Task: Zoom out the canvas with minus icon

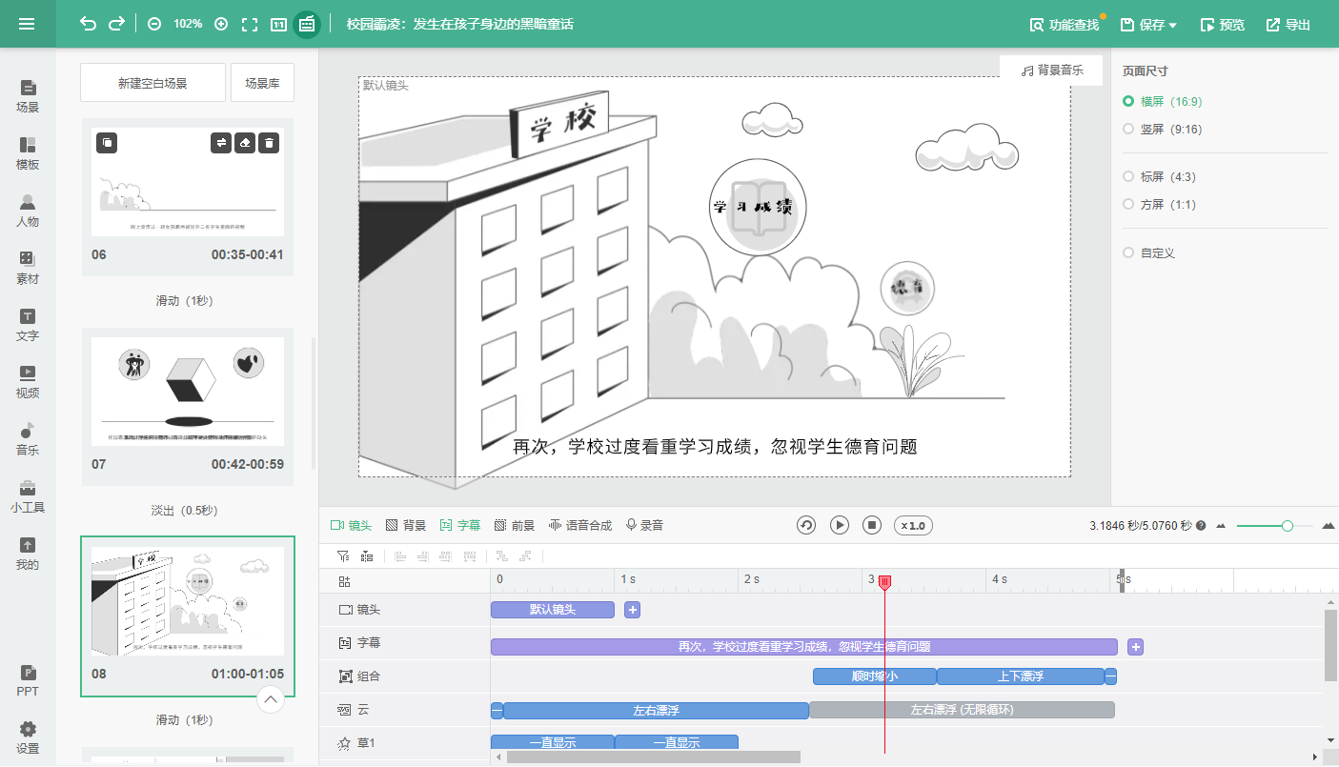Action: click(x=154, y=24)
